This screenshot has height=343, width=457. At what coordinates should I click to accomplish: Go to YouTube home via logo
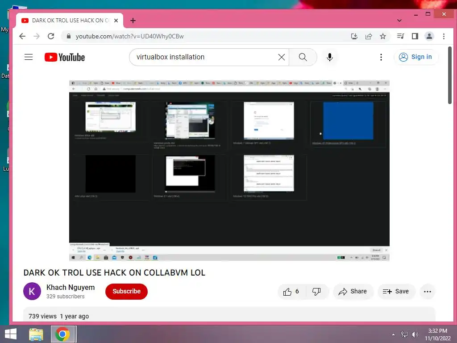[65, 57]
